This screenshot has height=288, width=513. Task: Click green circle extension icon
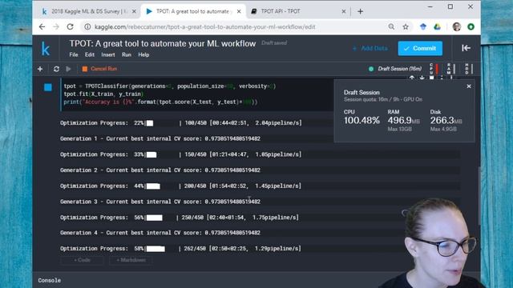coord(471,26)
